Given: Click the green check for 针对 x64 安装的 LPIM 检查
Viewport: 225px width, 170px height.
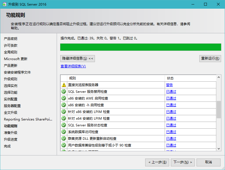Looking at the screenshot, I should [63, 118].
